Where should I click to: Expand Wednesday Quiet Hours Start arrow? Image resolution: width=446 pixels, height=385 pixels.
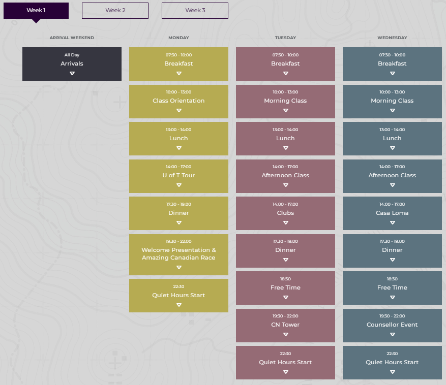pyautogui.click(x=392, y=372)
